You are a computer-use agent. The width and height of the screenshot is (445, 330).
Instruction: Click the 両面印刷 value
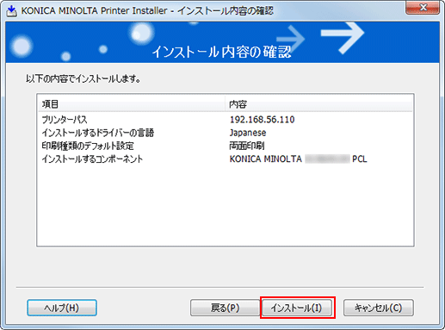pyautogui.click(x=247, y=146)
